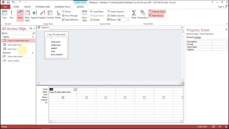229x129 pixels.
Task: Close the Query1 design window
Action: [x=182, y=28]
